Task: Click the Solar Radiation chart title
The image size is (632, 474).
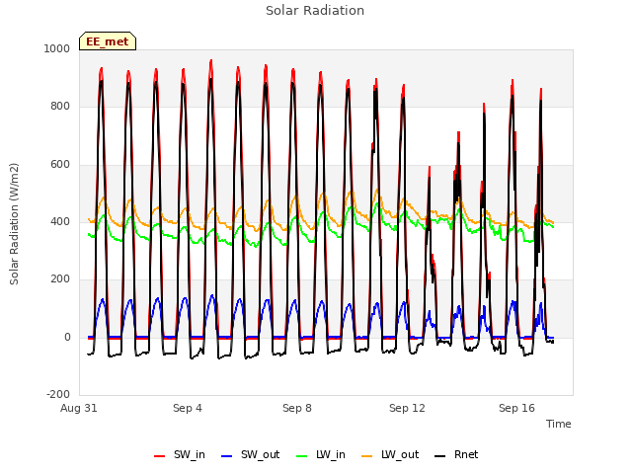Action: (x=315, y=11)
